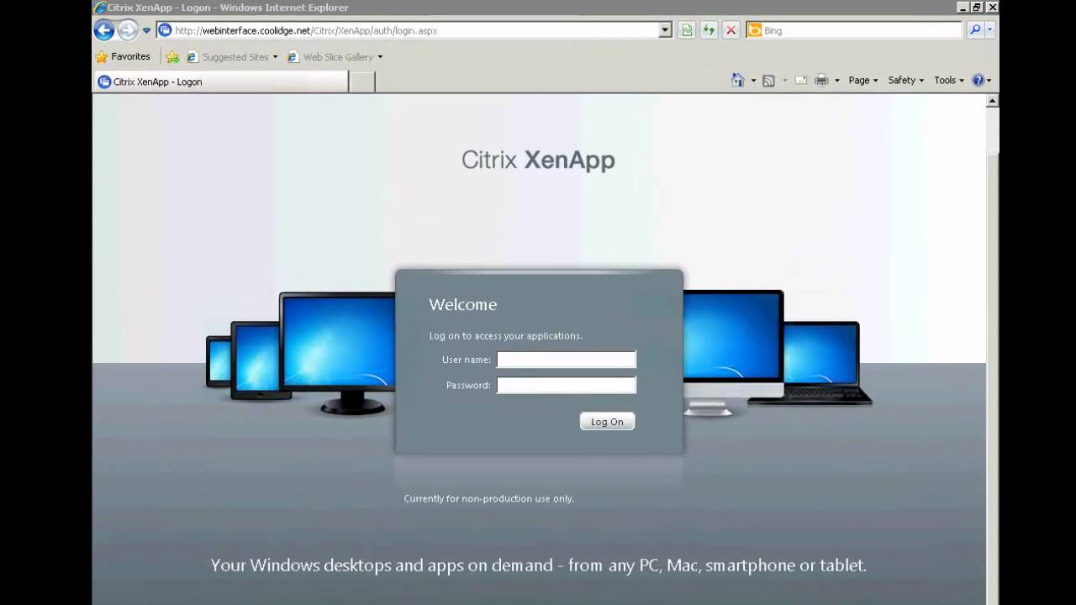Click the Welcome heading
The image size is (1076, 605).
462,304
